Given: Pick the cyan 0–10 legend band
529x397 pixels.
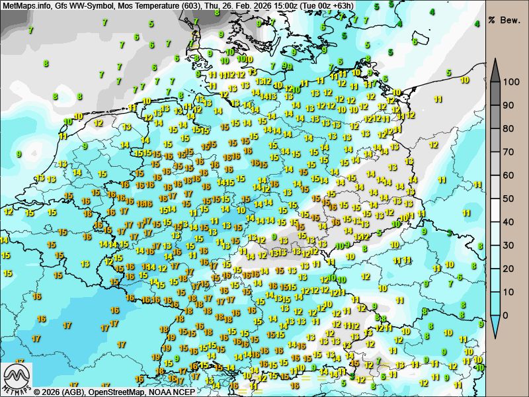Looking at the screenshot, I should pyautogui.click(x=495, y=304).
